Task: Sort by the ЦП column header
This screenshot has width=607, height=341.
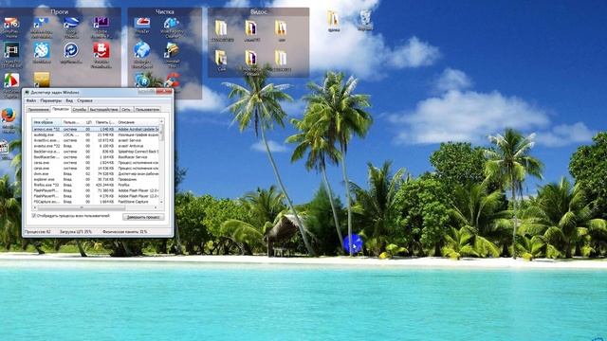Action: 88,122
